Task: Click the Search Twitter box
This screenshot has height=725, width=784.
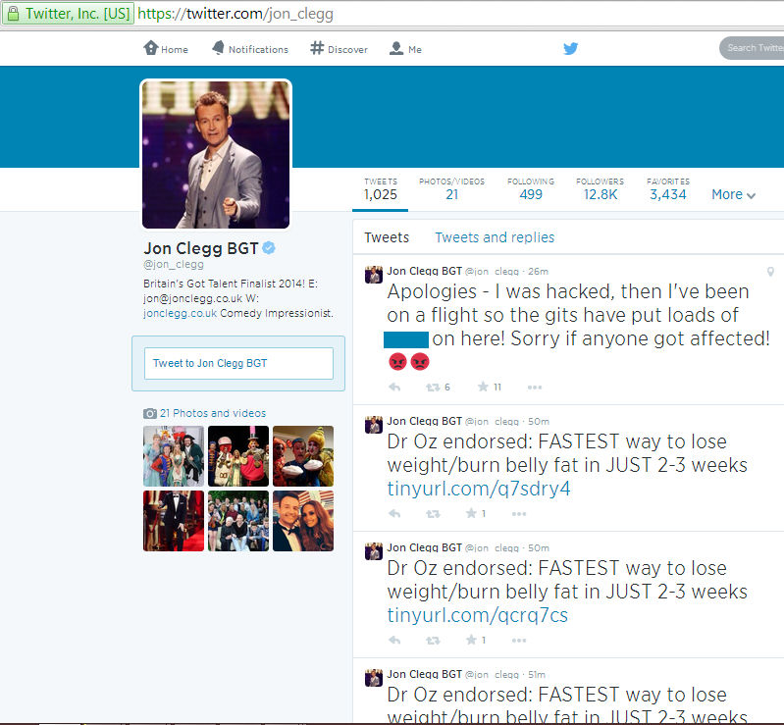Action: (x=752, y=48)
